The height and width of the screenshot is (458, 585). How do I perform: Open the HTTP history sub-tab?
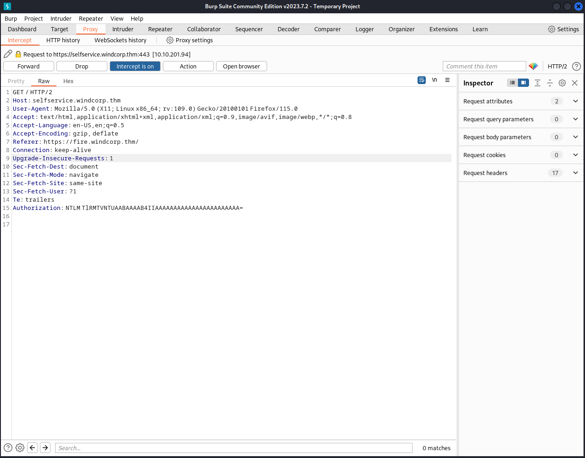(63, 40)
